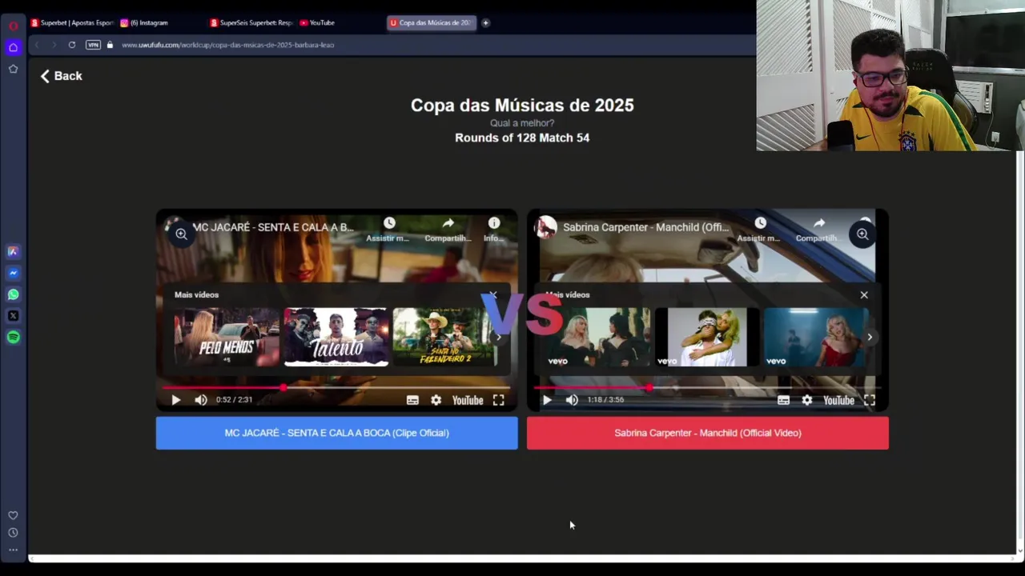Open Pelo Menos suggested video thumbnail
This screenshot has width=1025, height=576.
pos(227,337)
